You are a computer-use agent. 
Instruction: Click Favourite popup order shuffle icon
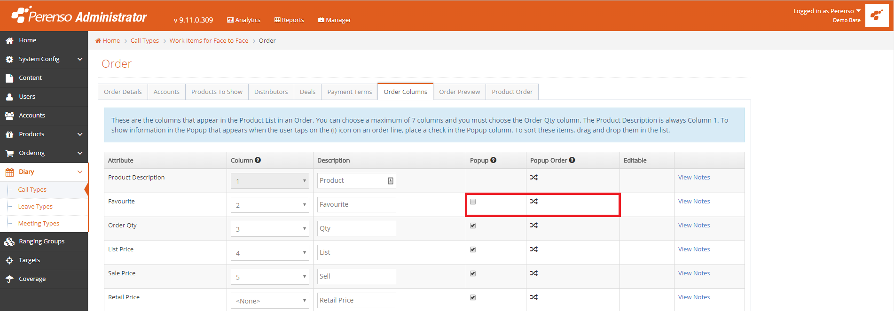(534, 202)
